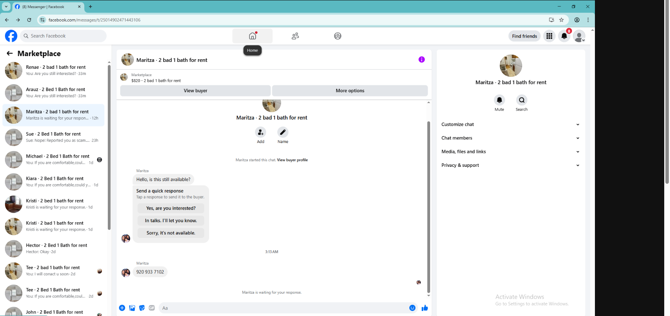
Task: Open the Groups icon in top navigation
Action: tap(338, 36)
